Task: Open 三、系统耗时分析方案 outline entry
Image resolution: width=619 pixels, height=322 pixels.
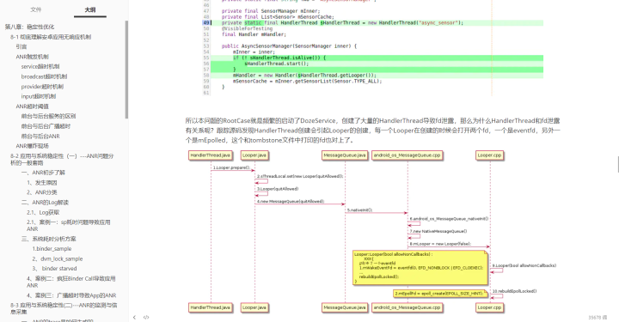Action: click(x=48, y=239)
